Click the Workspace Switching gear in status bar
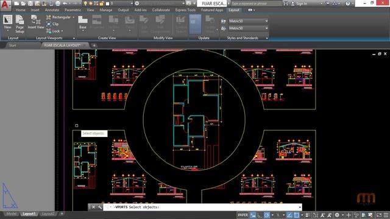Viewport: 390px width, 219px height. (337, 215)
